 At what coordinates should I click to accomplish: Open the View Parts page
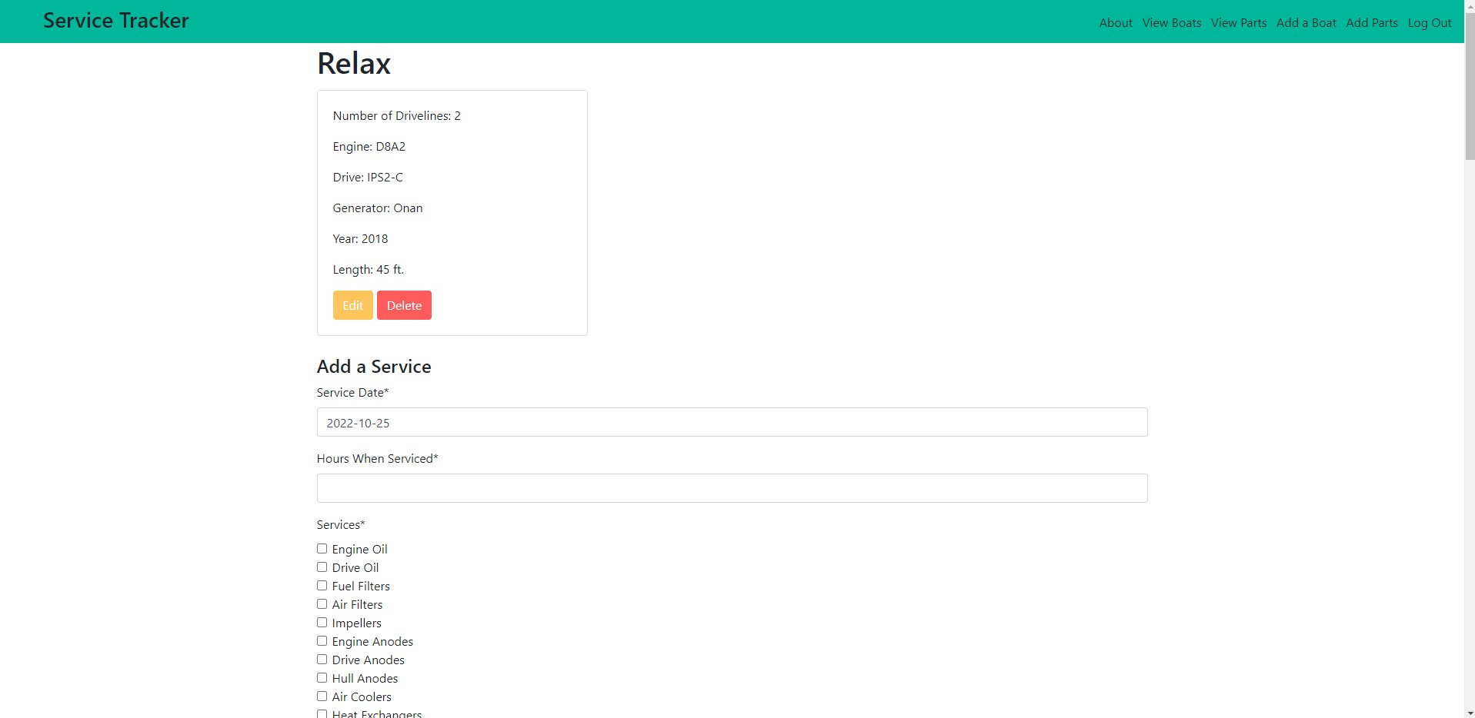tap(1237, 22)
